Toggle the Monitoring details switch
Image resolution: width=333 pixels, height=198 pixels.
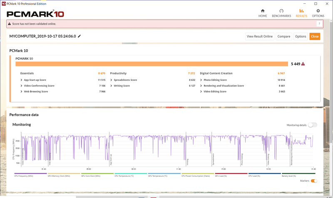click(312, 125)
